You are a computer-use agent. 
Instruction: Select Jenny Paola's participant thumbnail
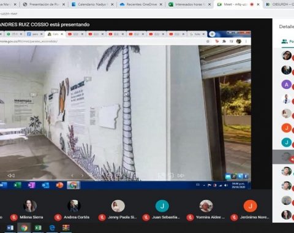click(x=118, y=206)
